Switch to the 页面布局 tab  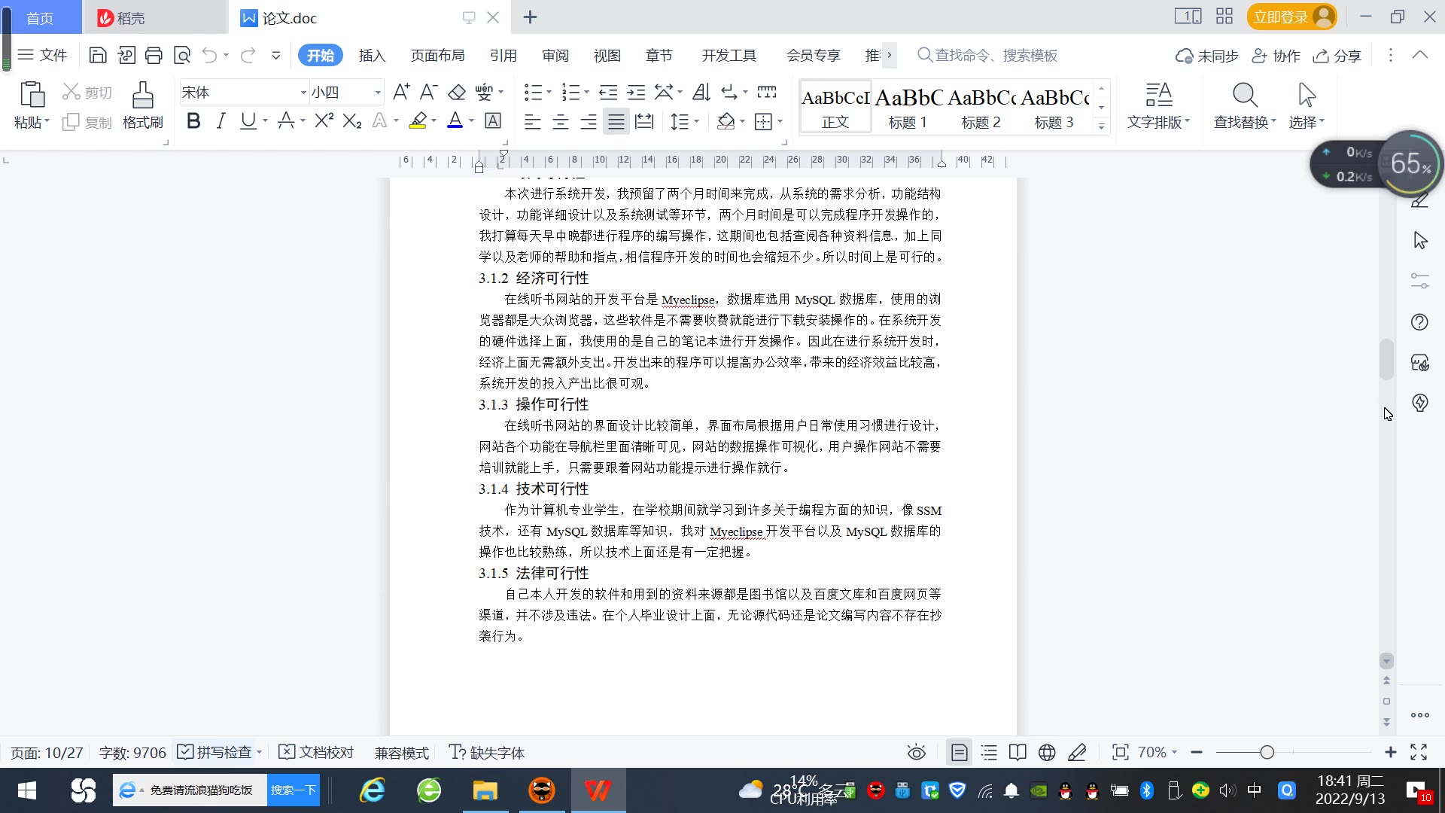point(437,56)
